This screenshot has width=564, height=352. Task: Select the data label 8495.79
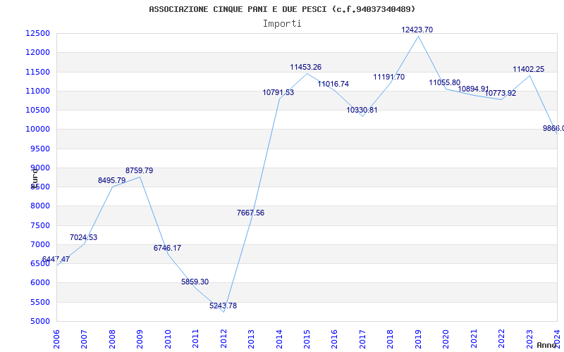(x=112, y=180)
